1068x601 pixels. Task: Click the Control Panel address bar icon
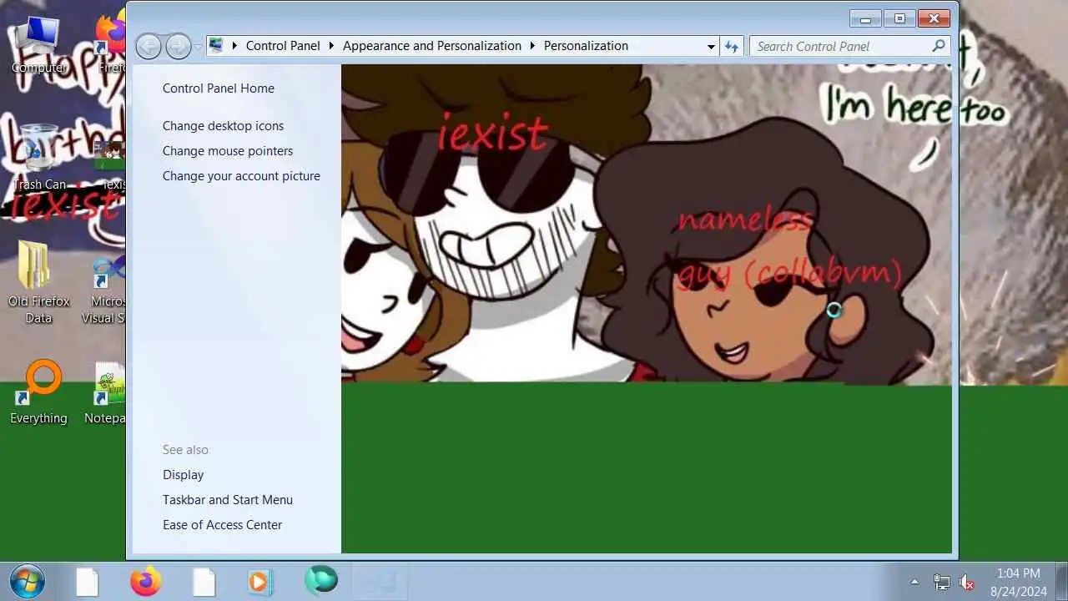pyautogui.click(x=216, y=46)
